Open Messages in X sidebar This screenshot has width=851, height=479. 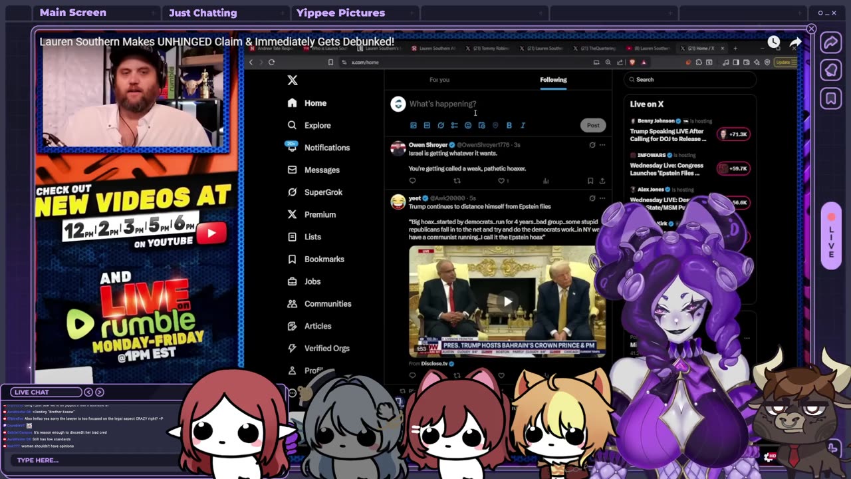[x=314, y=170]
